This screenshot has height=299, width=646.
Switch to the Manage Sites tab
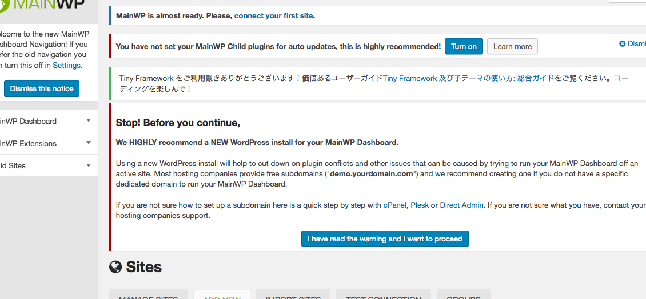click(148, 294)
